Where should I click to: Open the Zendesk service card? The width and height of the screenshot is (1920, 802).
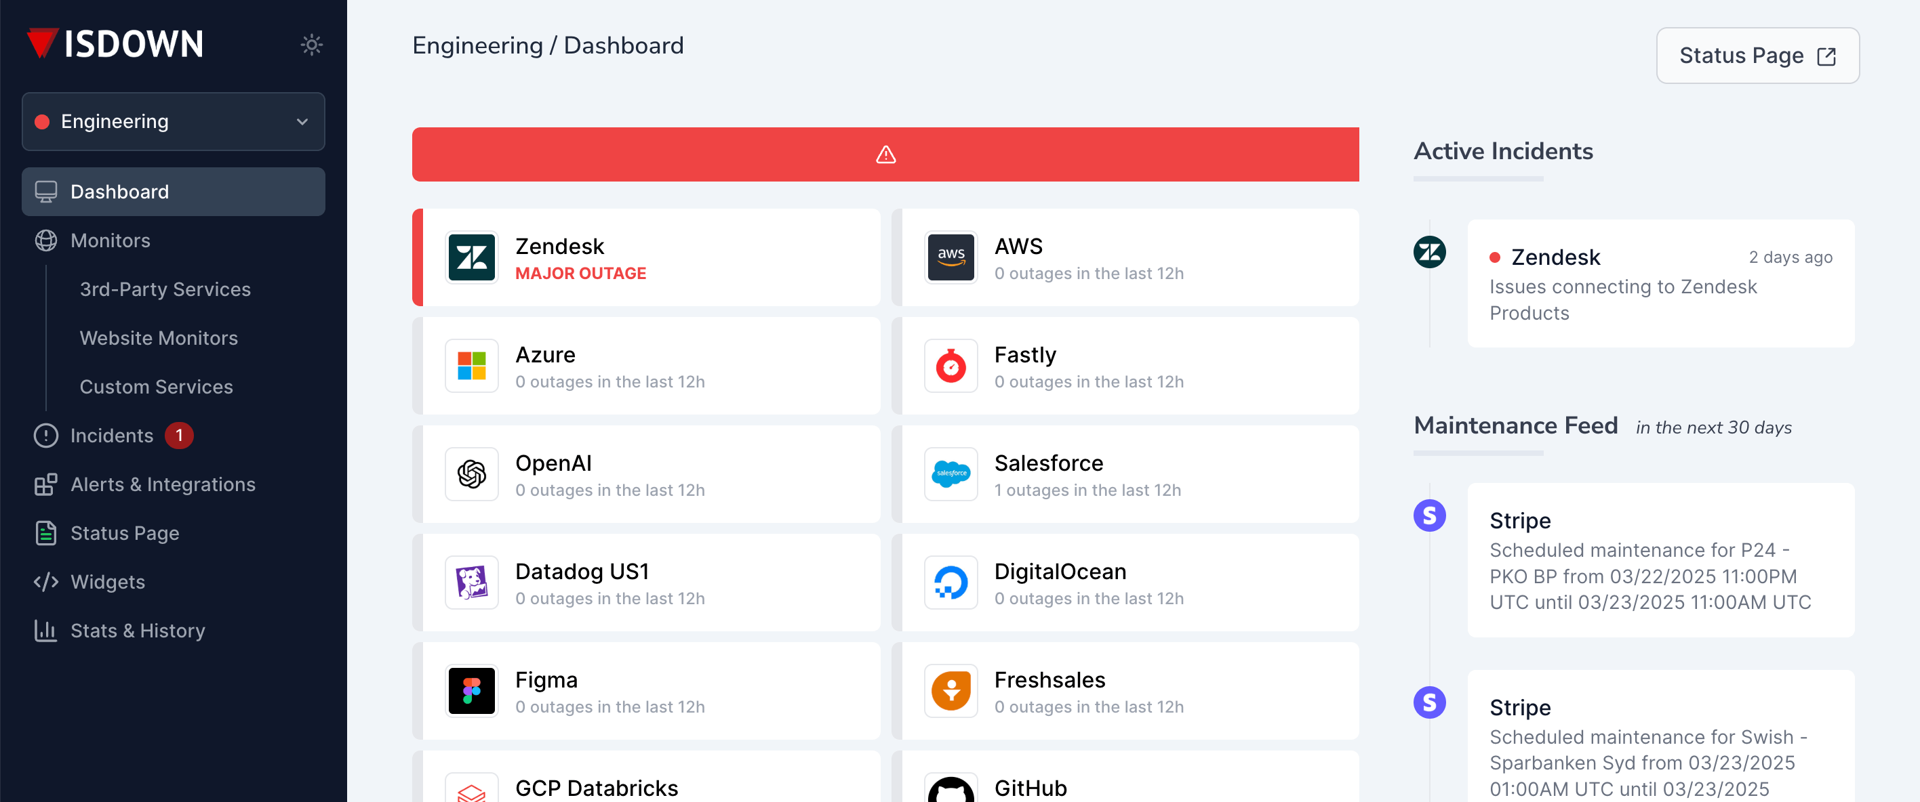pos(646,257)
